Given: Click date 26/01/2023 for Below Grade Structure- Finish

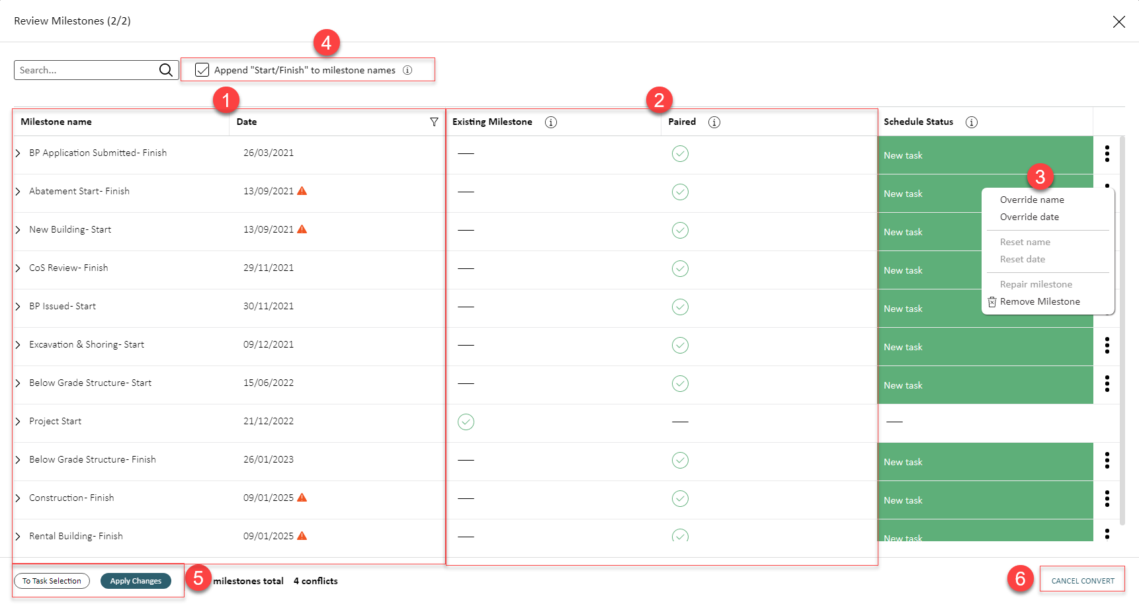Looking at the screenshot, I should click(269, 459).
